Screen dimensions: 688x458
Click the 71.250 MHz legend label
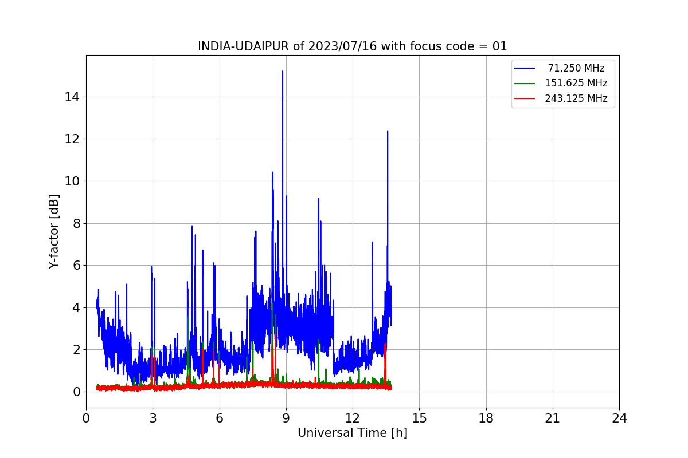point(576,68)
